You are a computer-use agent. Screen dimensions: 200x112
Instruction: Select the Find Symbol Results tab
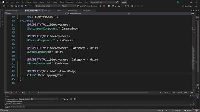18,107
